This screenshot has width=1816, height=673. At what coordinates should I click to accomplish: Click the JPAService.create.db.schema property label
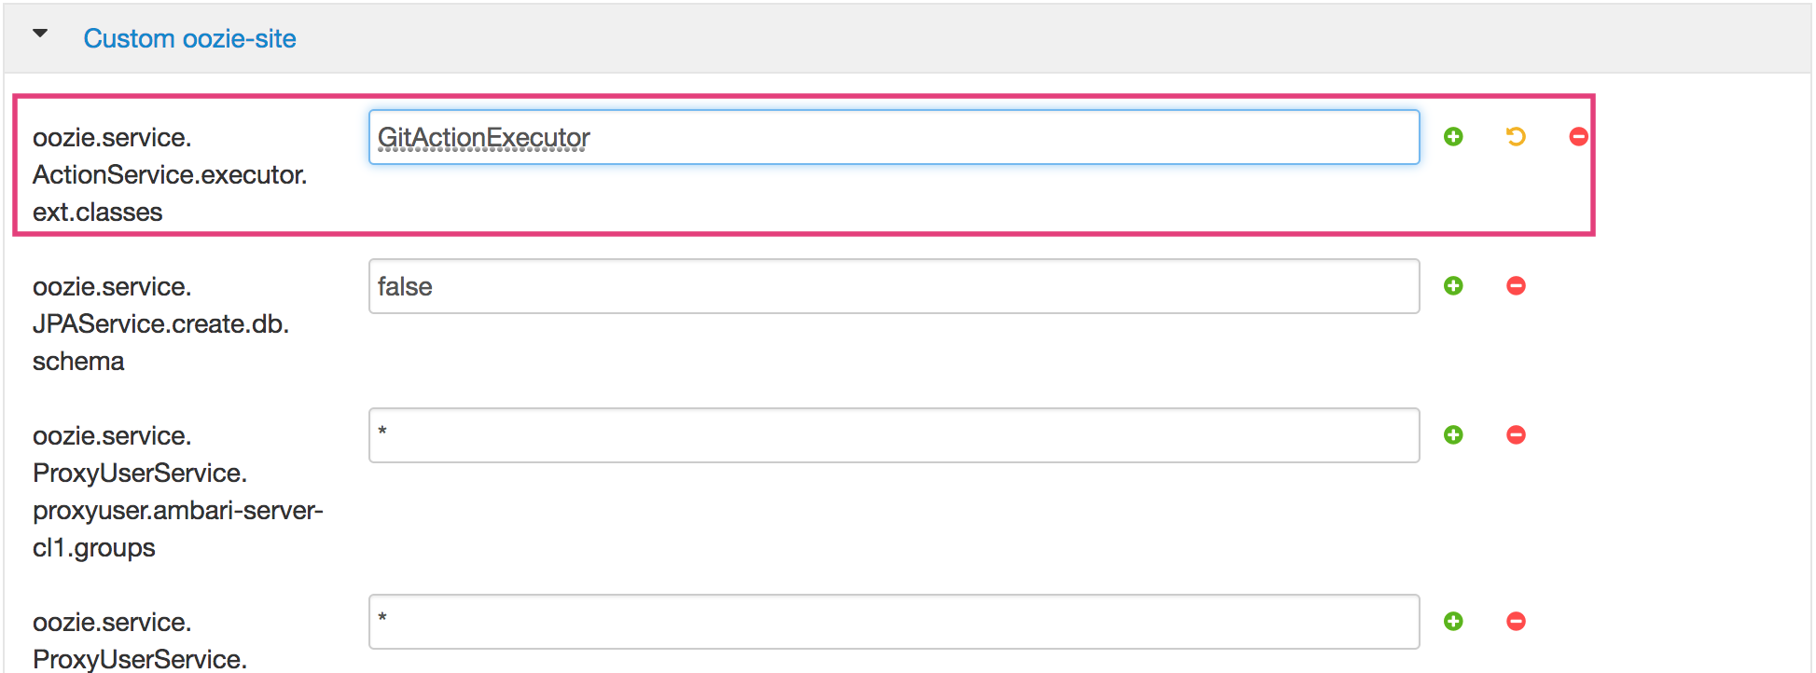159,324
